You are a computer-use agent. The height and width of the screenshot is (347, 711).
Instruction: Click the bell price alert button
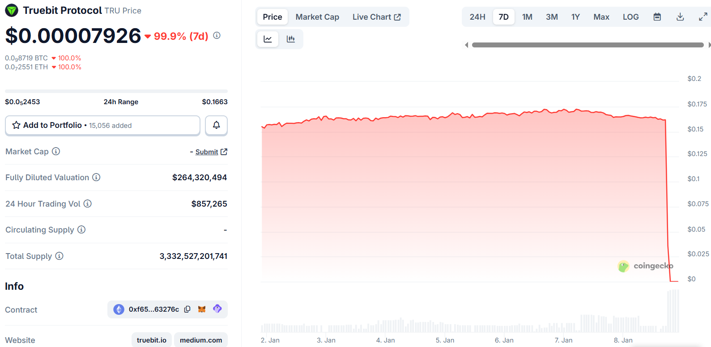tap(216, 125)
